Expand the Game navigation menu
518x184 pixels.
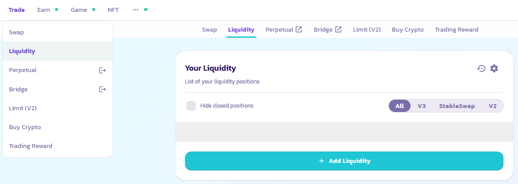click(x=79, y=10)
